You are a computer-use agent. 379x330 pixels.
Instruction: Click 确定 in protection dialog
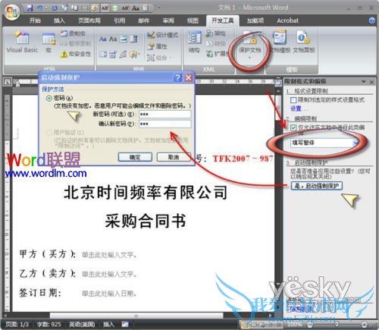pyautogui.click(x=135, y=157)
